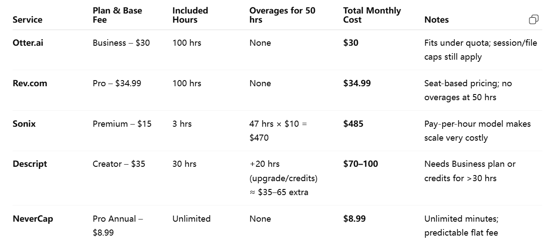Click the Pro – $34.99 plan cell
The width and height of the screenshot is (551, 243).
117,83
